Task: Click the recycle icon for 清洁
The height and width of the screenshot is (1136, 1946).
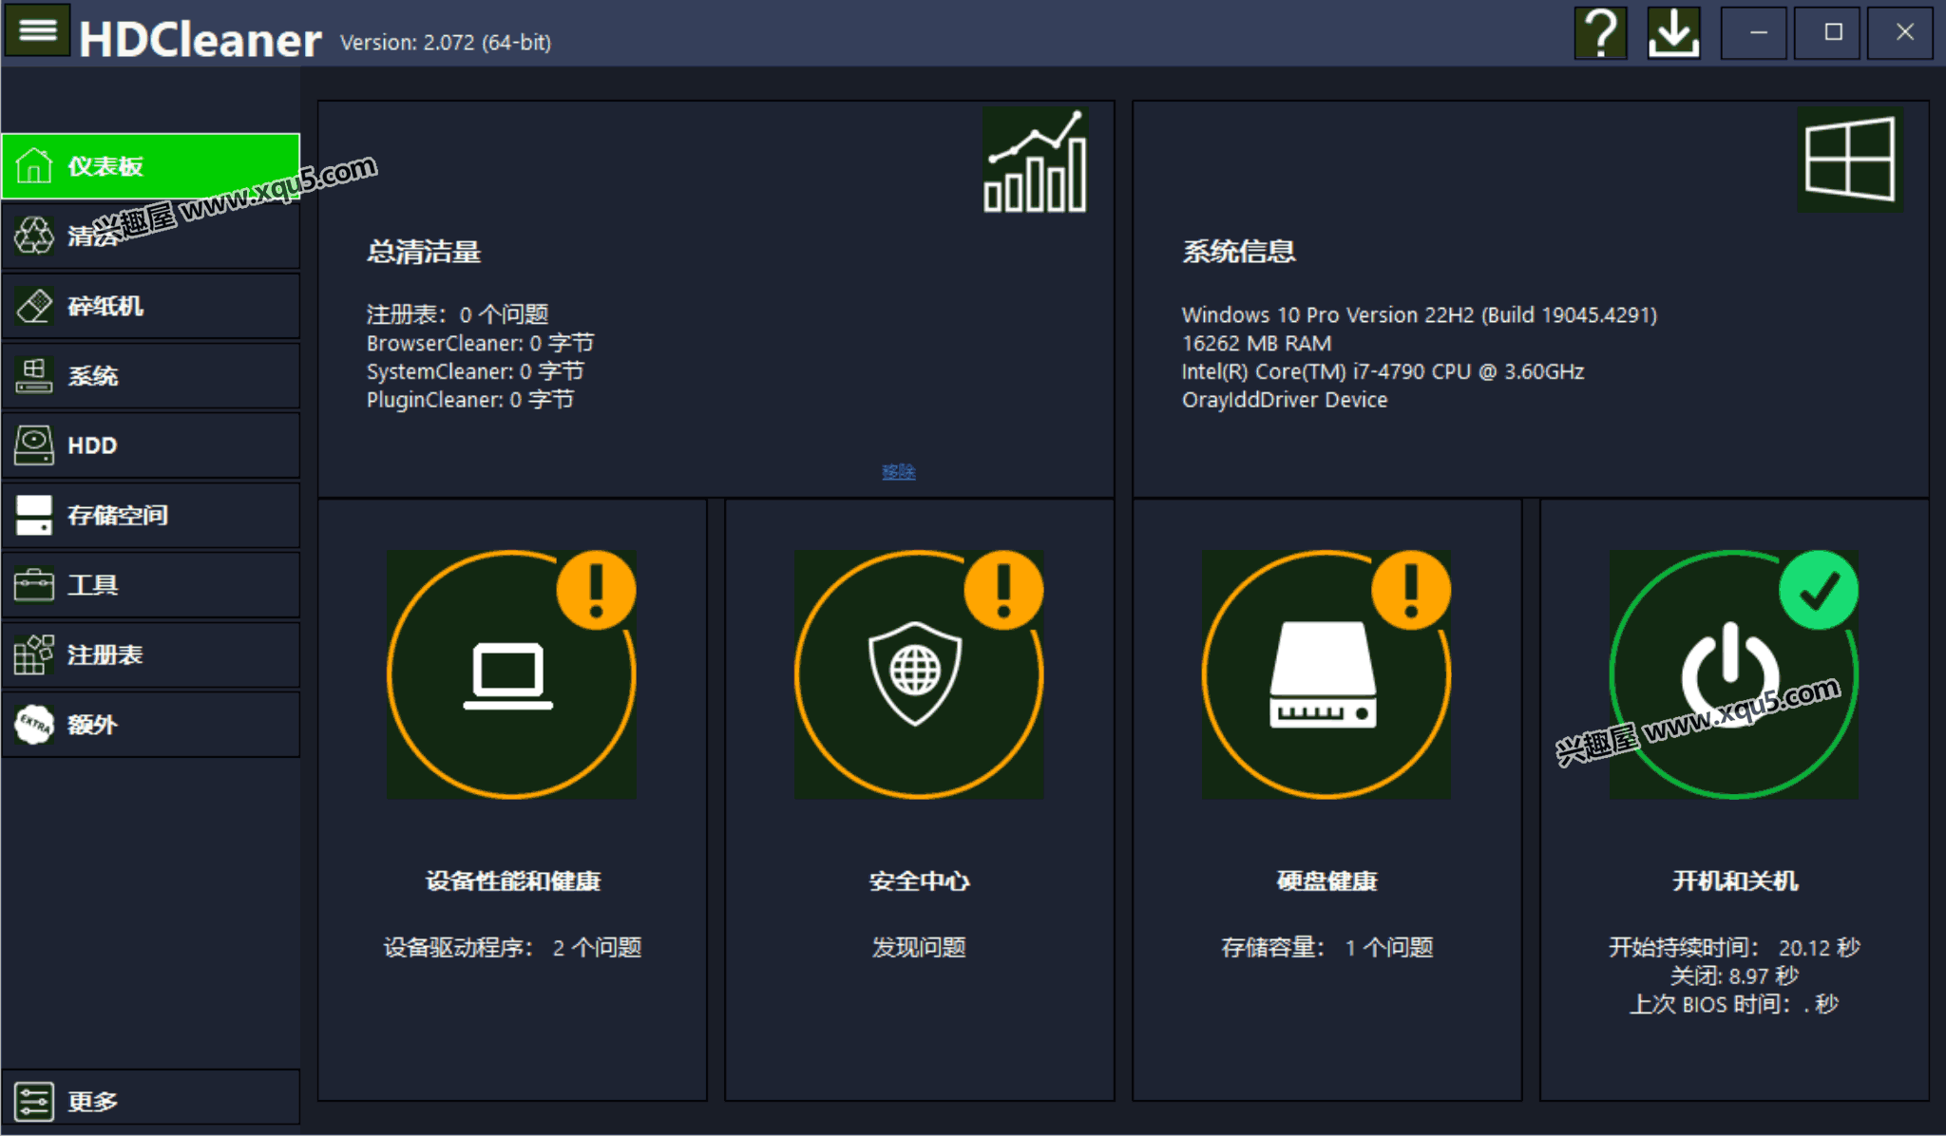Action: 34,236
